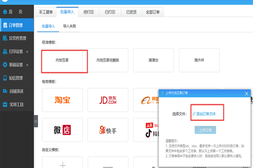Switch to the 导入失败 sub-tab
Image resolution: width=253 pixels, height=168 pixels.
click(70, 26)
